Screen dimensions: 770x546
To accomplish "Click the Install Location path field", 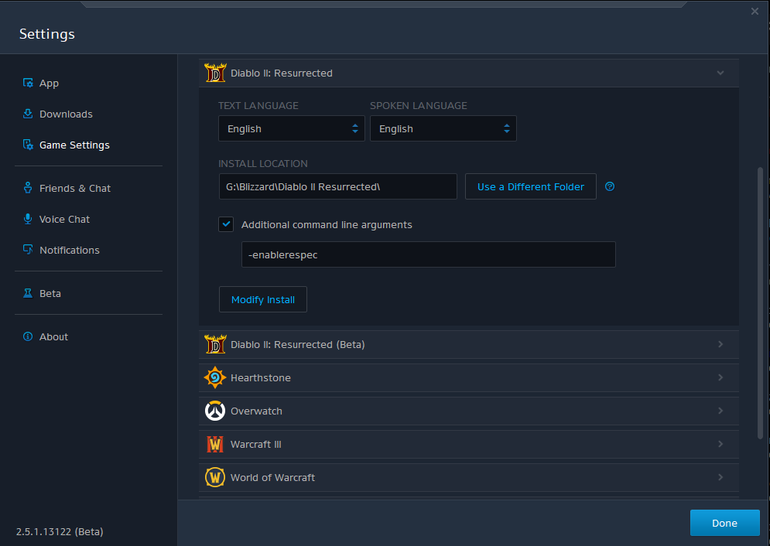I will pos(338,186).
